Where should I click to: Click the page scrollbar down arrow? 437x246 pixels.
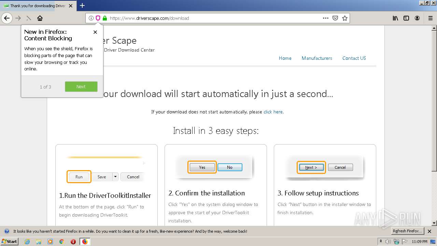(434, 223)
